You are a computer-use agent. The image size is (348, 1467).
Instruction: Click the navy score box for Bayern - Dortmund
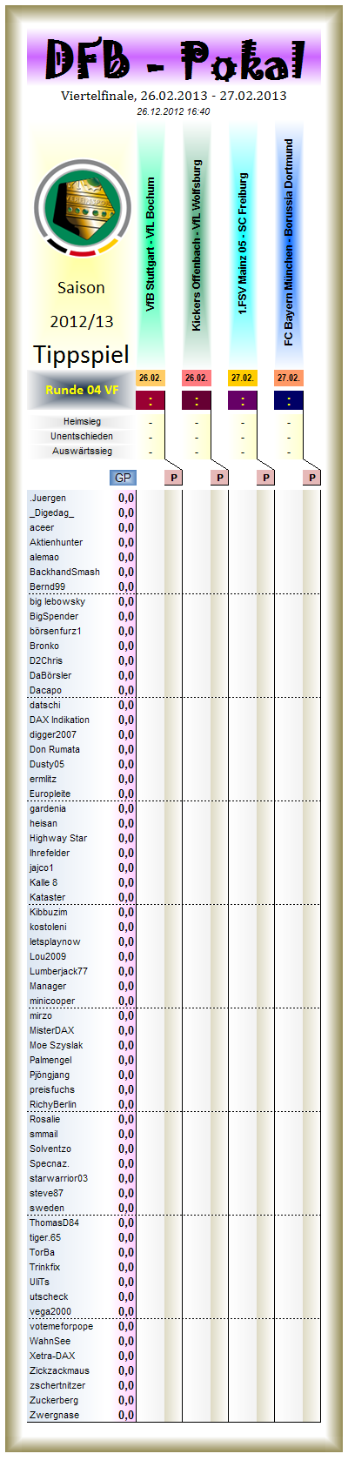pyautogui.click(x=289, y=400)
